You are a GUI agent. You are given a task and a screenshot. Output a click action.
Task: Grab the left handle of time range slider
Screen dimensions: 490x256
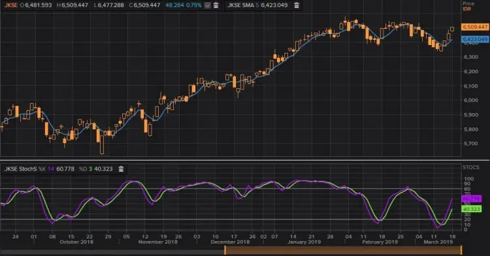point(225,250)
